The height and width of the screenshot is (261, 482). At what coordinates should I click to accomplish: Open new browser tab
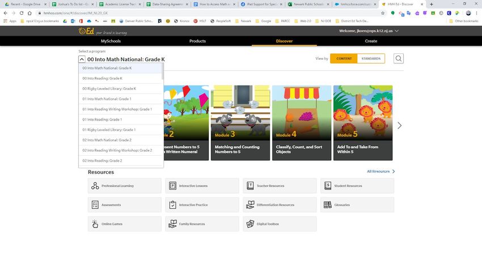click(x=432, y=5)
